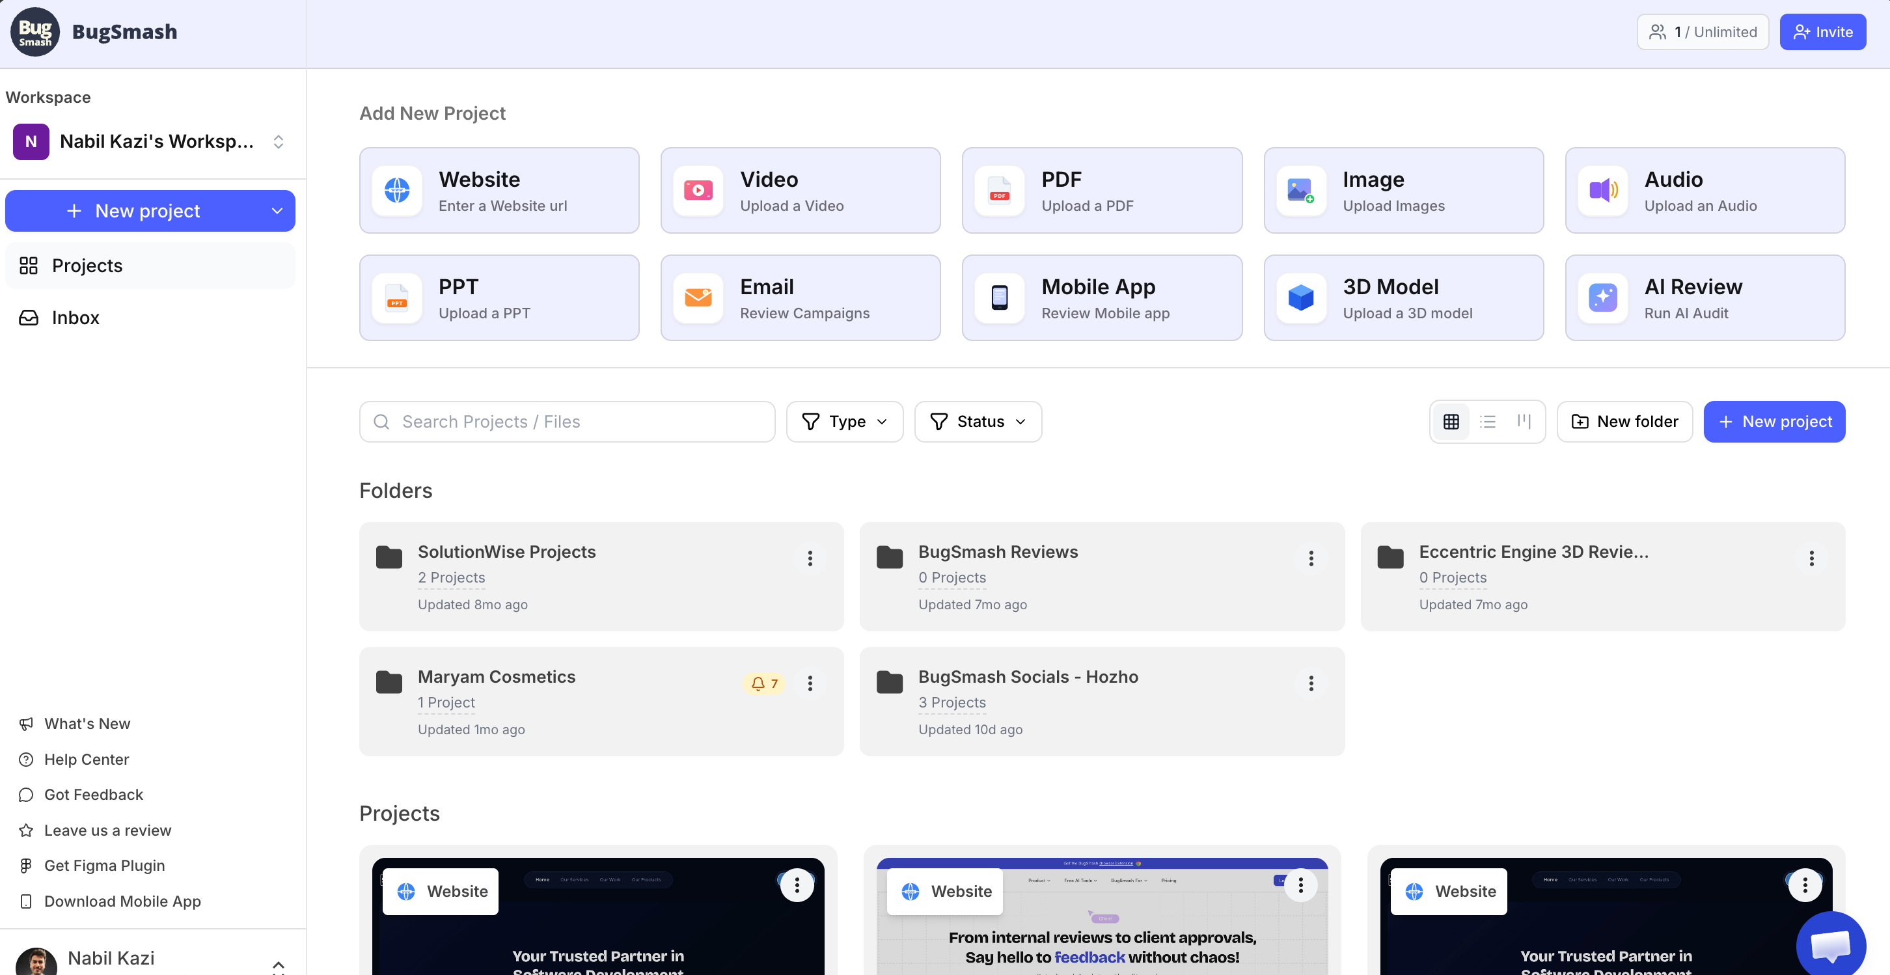The image size is (1890, 975).
Task: Open options on first Website project thumbnail
Action: coord(797,885)
